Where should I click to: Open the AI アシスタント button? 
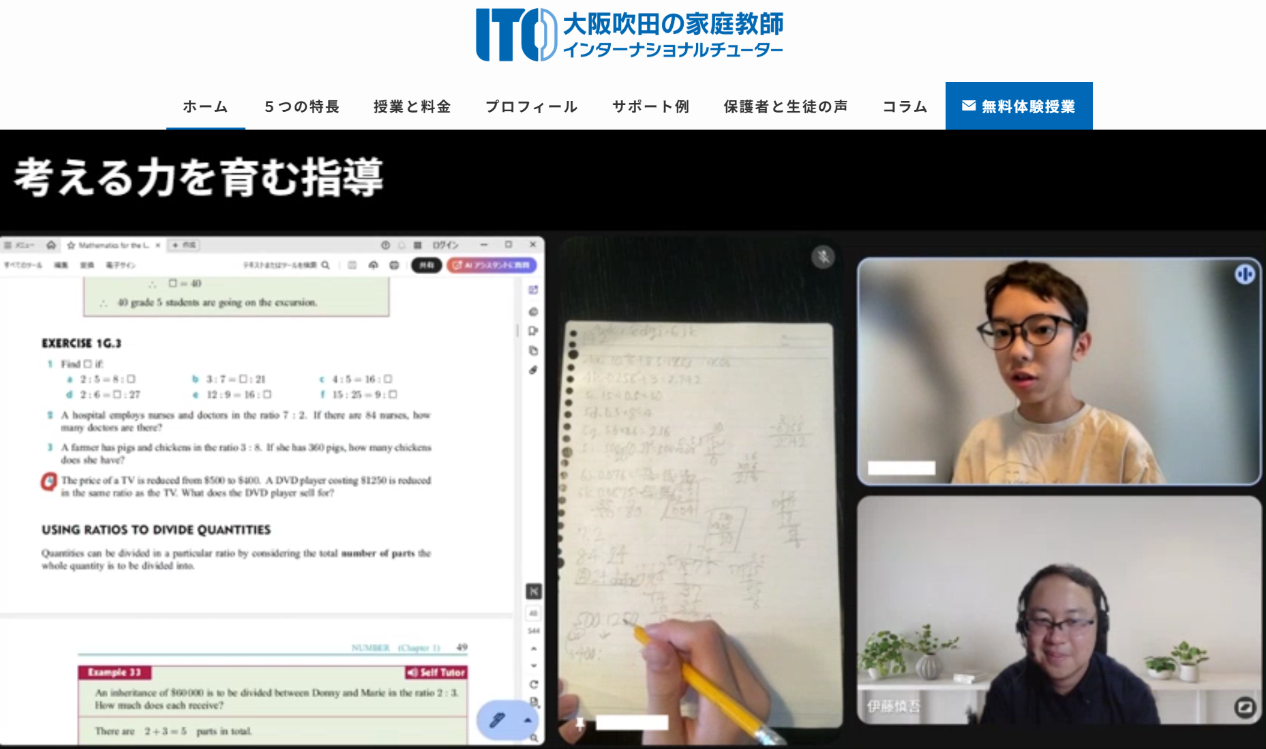tap(492, 265)
